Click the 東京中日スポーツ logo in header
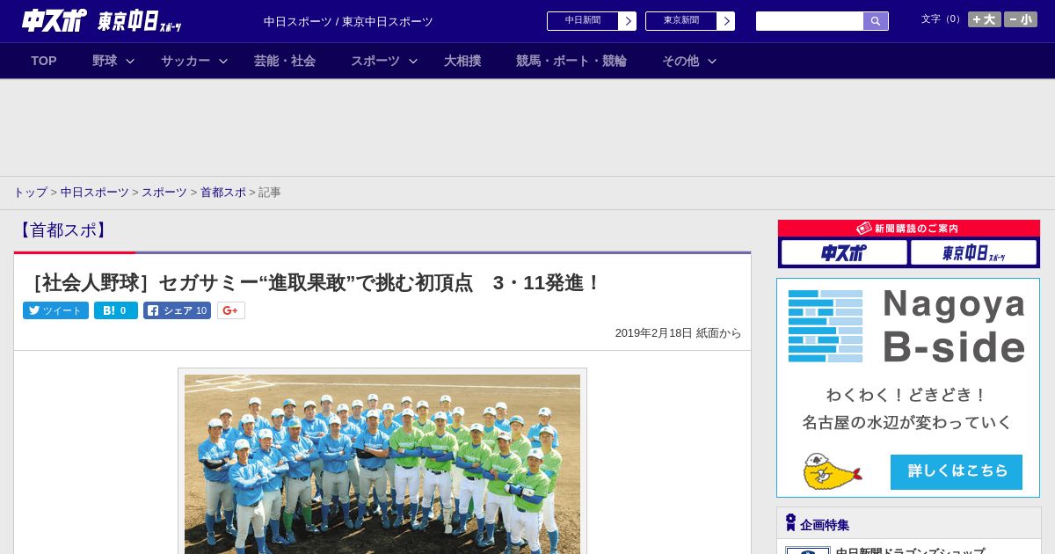The height and width of the screenshot is (554, 1055). [x=139, y=21]
